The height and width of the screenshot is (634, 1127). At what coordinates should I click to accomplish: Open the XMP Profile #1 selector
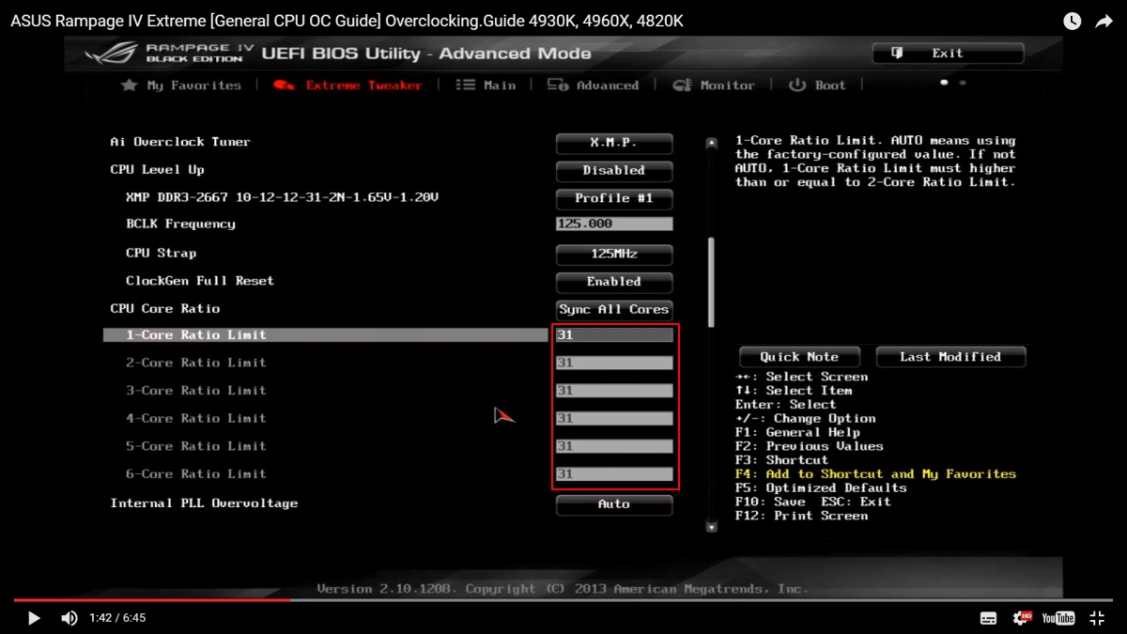pos(614,198)
